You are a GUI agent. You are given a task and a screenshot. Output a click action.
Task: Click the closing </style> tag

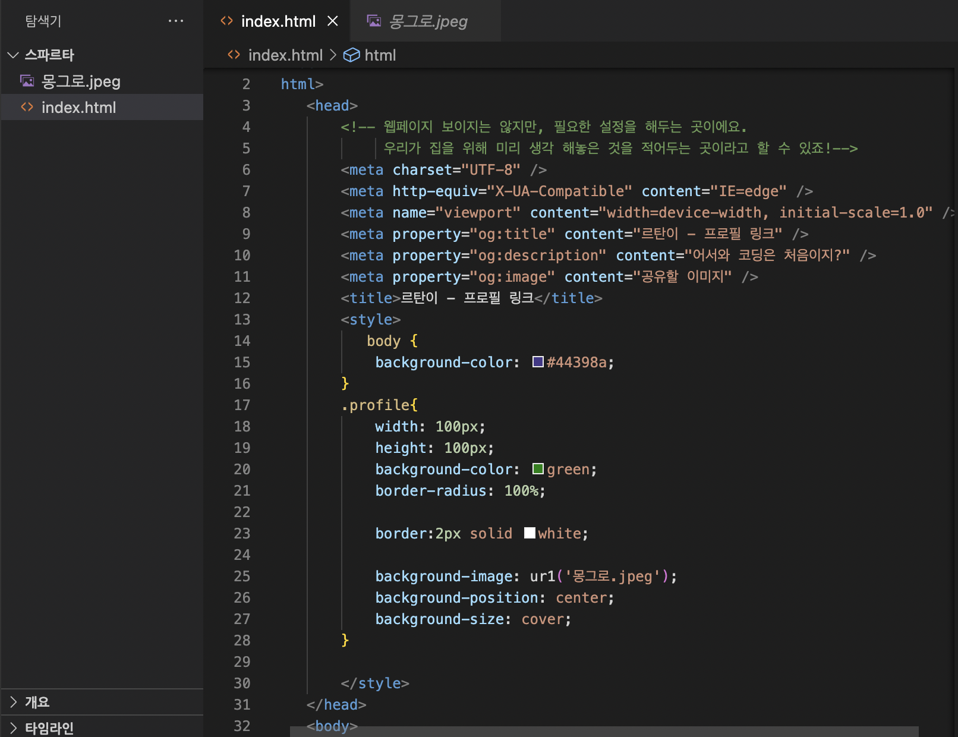[375, 684]
